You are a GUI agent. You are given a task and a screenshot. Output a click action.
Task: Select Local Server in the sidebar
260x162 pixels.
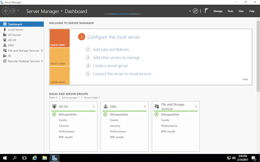[22, 29]
